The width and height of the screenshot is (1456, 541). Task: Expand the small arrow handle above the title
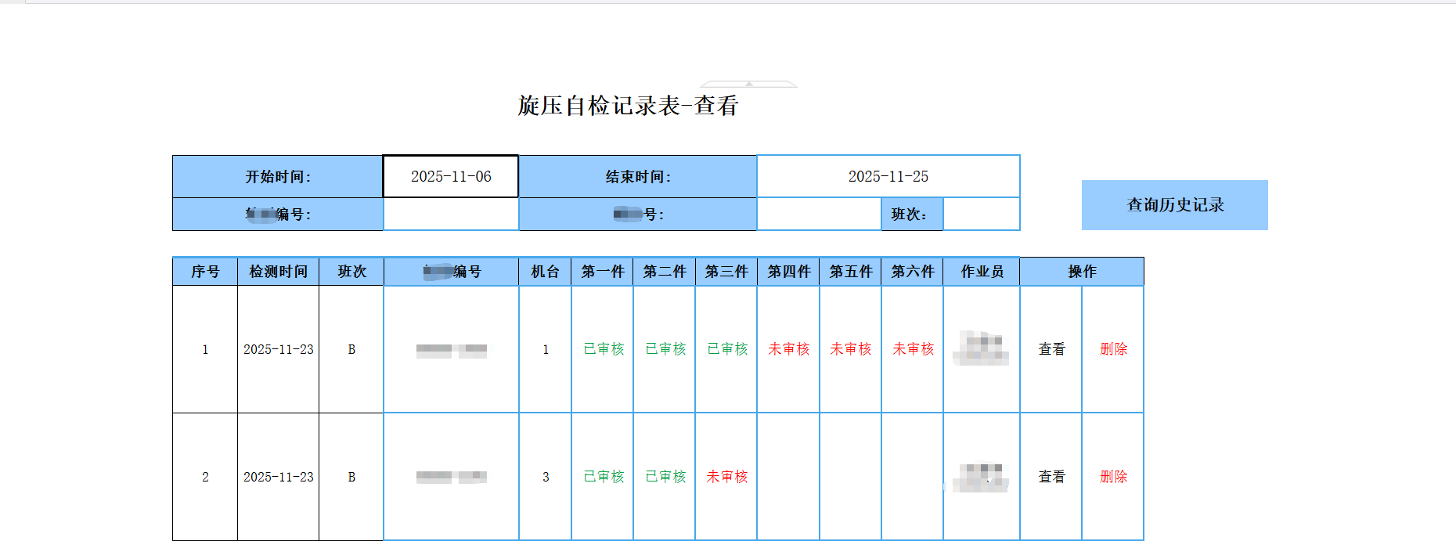749,84
